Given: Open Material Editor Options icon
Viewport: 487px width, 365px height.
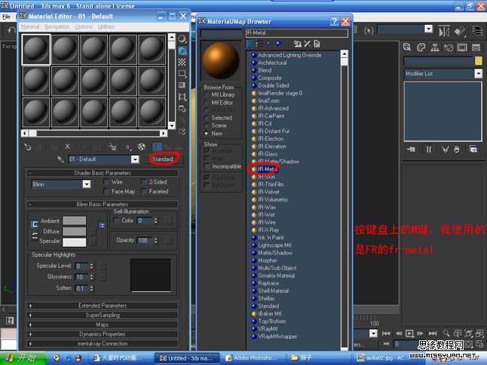Looking at the screenshot, I should pyautogui.click(x=182, y=108).
